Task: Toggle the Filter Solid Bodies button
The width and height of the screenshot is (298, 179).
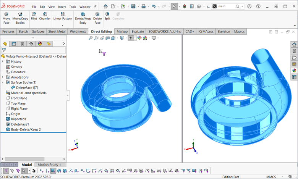Action: [x=65, y=171]
